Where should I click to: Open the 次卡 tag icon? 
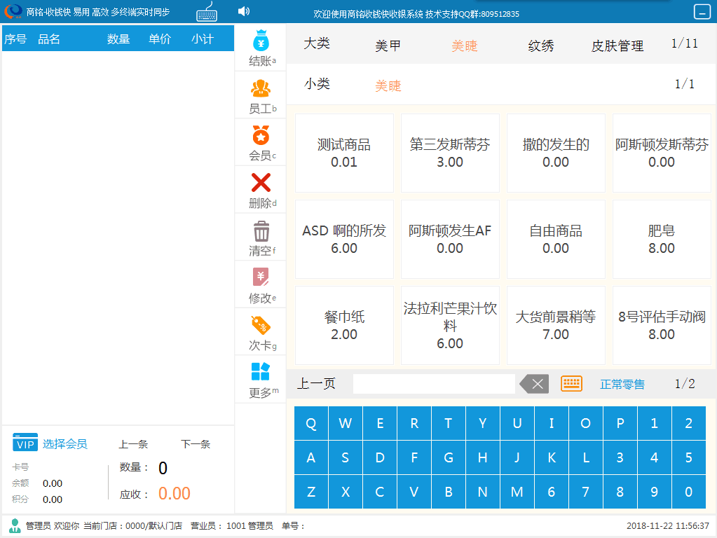[261, 325]
